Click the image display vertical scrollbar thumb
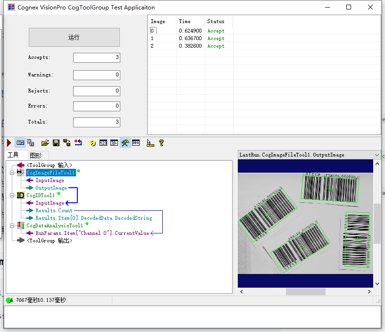 (x=377, y=224)
